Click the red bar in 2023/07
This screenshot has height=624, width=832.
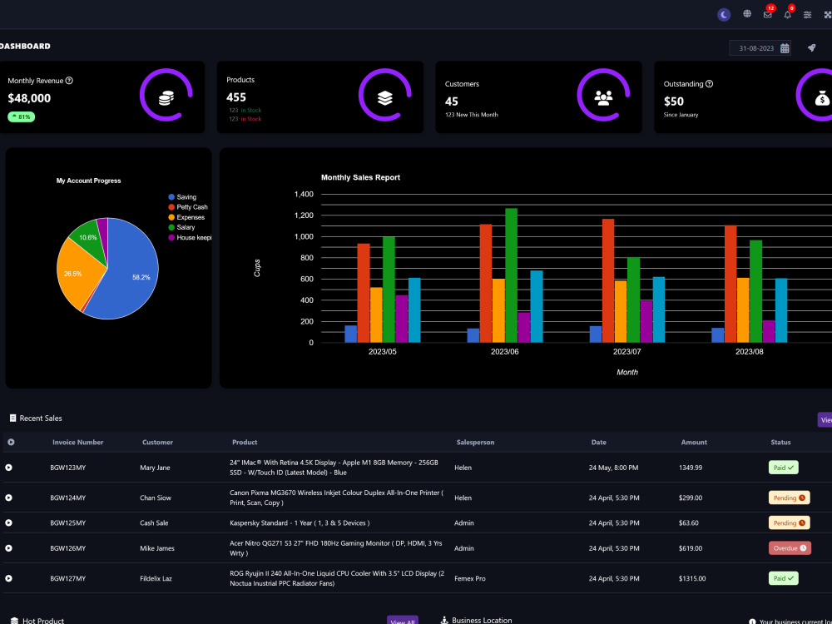[x=608, y=280]
